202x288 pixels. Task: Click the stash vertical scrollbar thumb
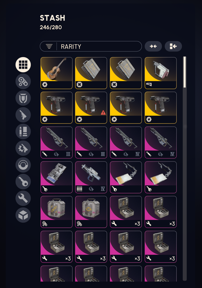tap(185, 72)
